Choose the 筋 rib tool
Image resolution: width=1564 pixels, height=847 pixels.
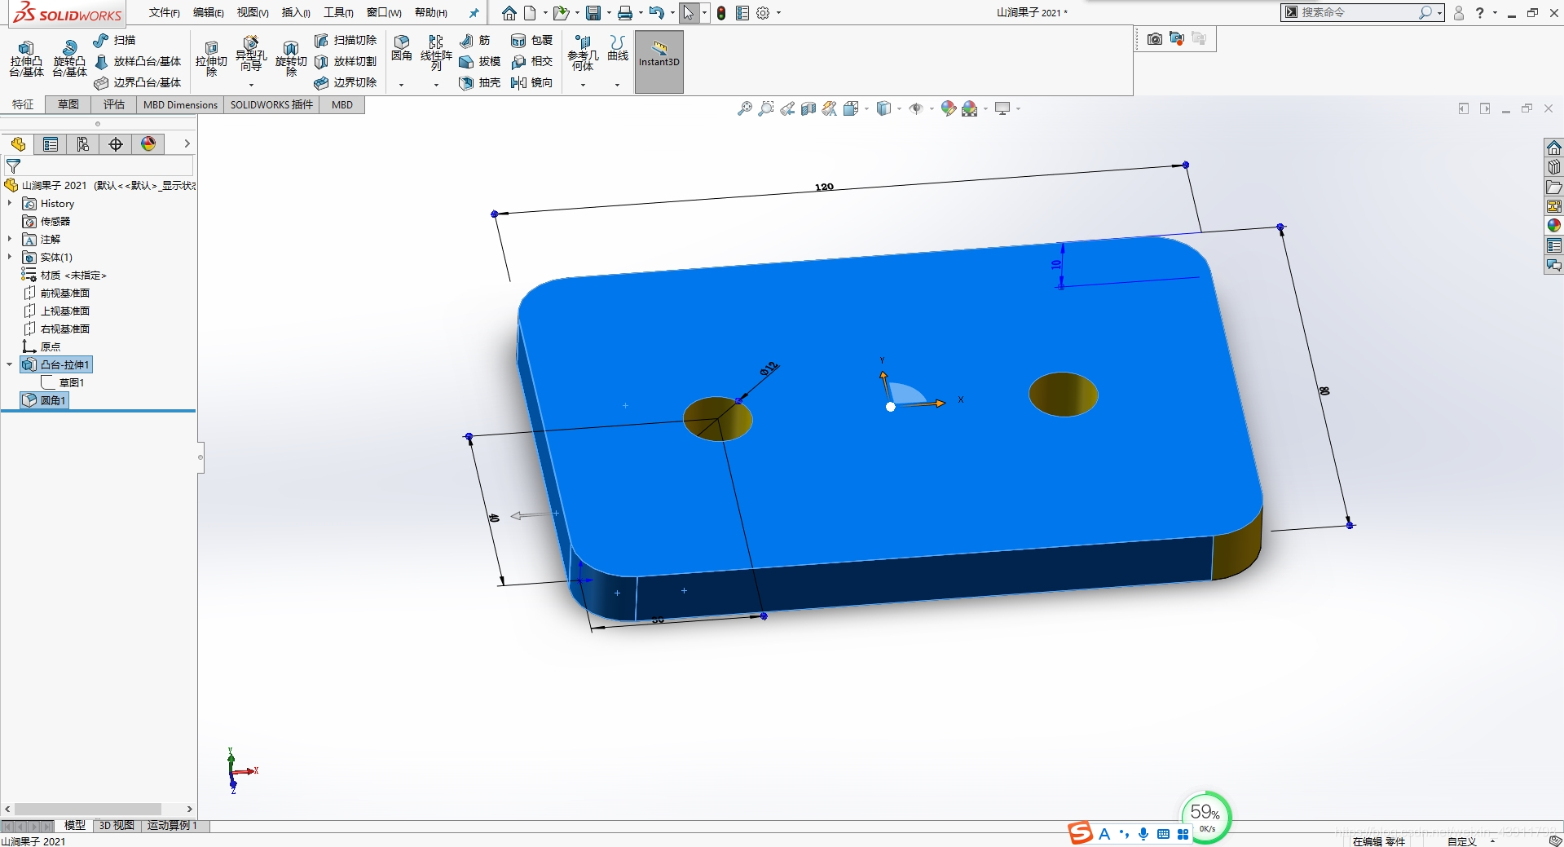click(x=474, y=40)
